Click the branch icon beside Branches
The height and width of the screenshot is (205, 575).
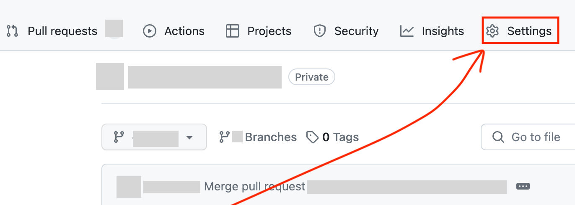click(225, 137)
